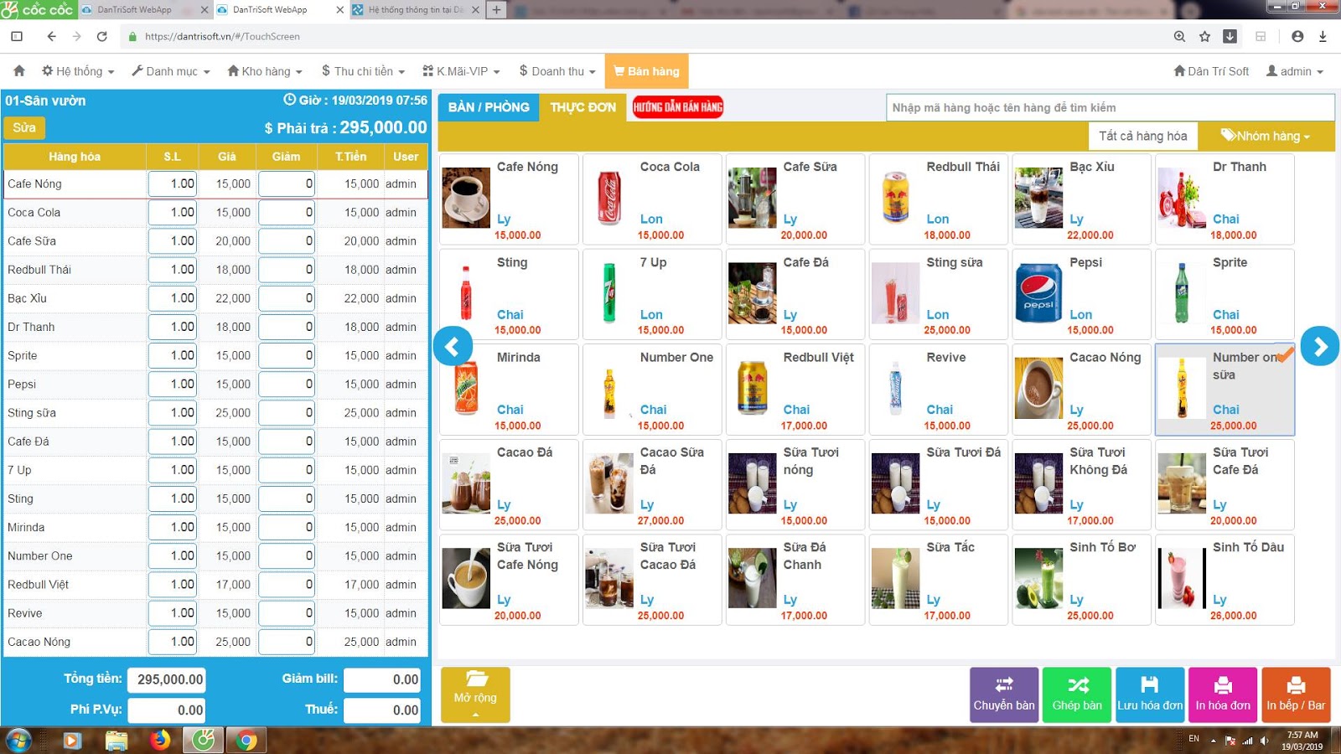Click the T.Tiền column header

pos(351,157)
